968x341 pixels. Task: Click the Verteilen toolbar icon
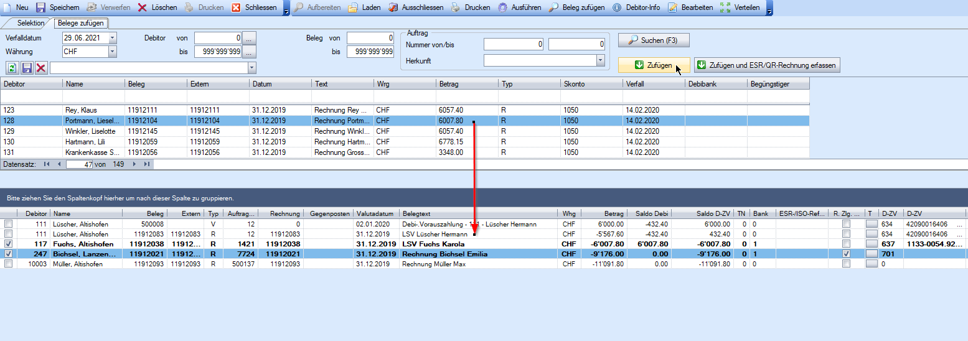pyautogui.click(x=725, y=7)
